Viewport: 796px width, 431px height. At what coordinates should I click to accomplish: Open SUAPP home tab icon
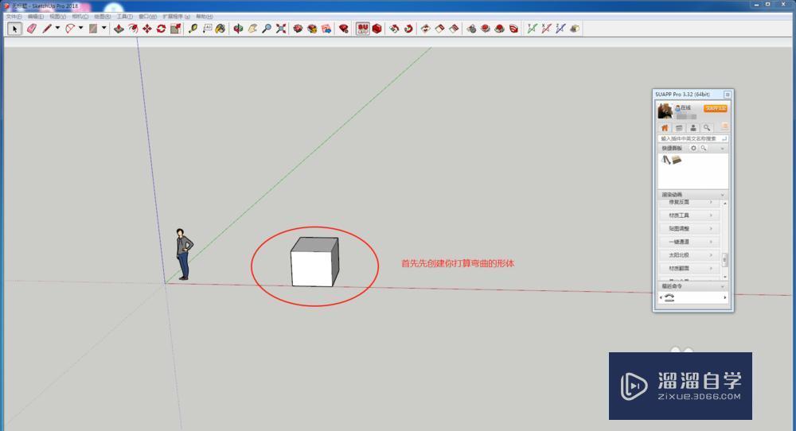tap(665, 128)
